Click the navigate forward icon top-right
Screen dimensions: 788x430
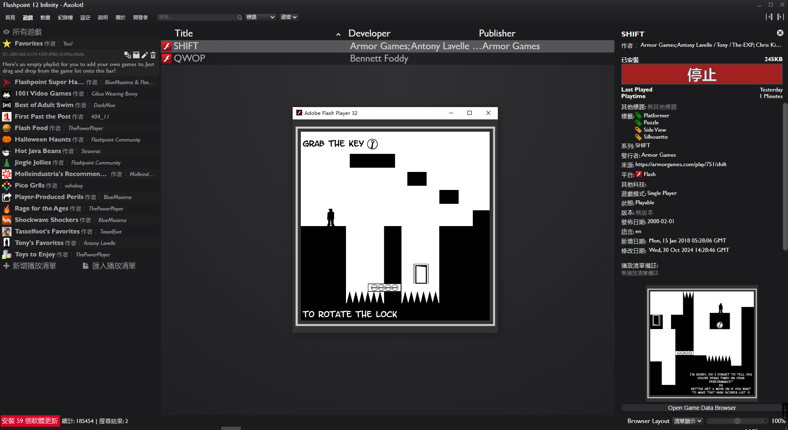pos(780,17)
